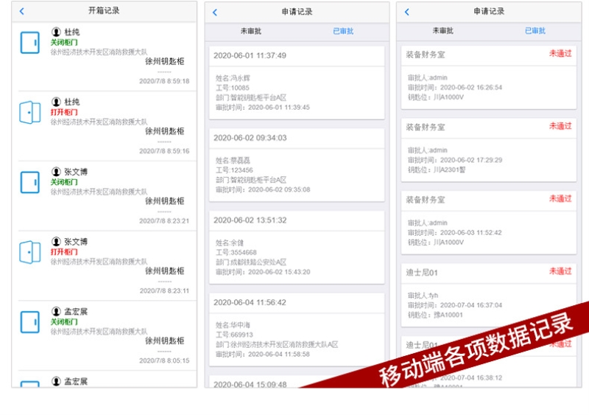The width and height of the screenshot is (589, 415).
Task: Switch to 未审批 tab above the 装备财务室 list
Action: [442, 31]
